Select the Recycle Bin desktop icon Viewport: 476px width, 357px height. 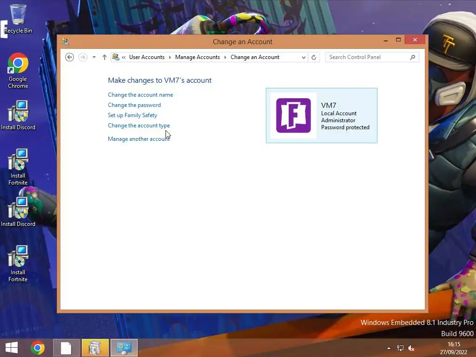tap(18, 19)
